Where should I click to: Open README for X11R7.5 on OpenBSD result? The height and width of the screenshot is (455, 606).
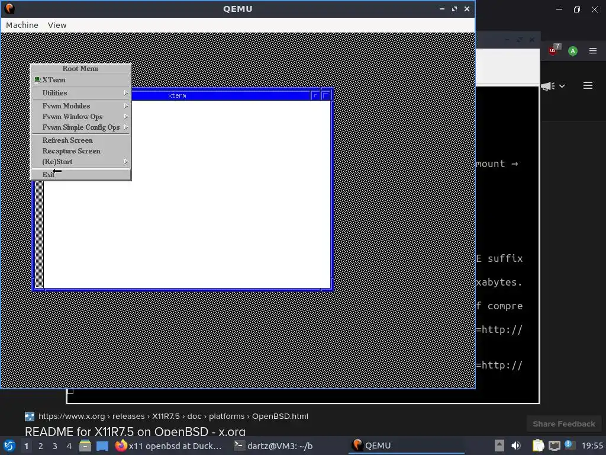(x=135, y=432)
